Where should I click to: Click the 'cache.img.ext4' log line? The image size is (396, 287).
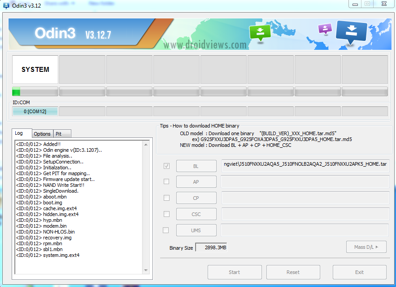click(46, 208)
